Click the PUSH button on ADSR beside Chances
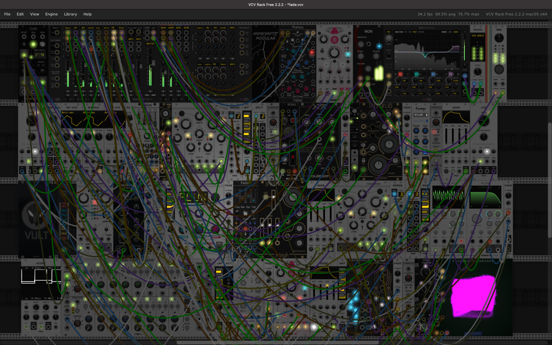Image resolution: width=552 pixels, height=345 pixels. click(x=446, y=171)
